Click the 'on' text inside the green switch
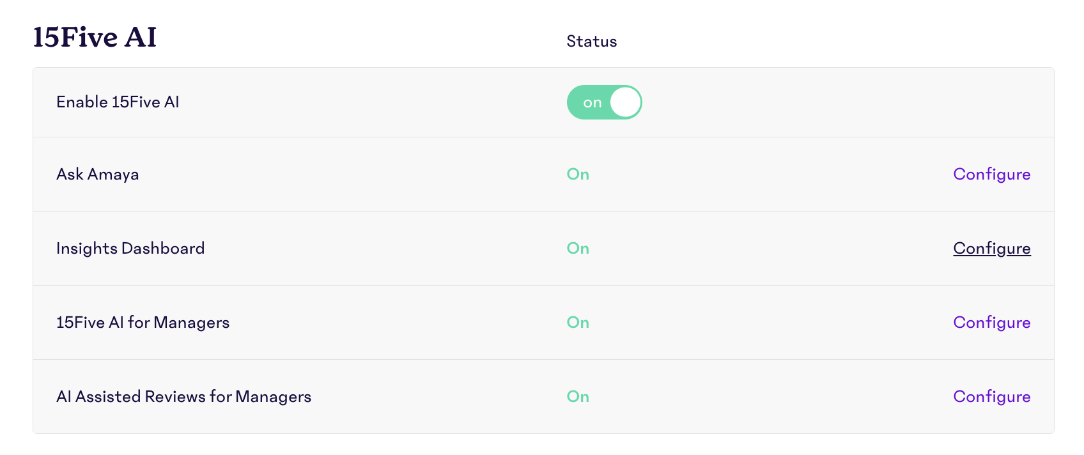The height and width of the screenshot is (455, 1084). [x=592, y=103]
